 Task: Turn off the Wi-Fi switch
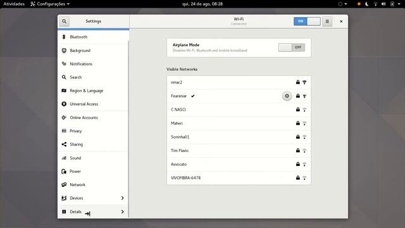307,21
